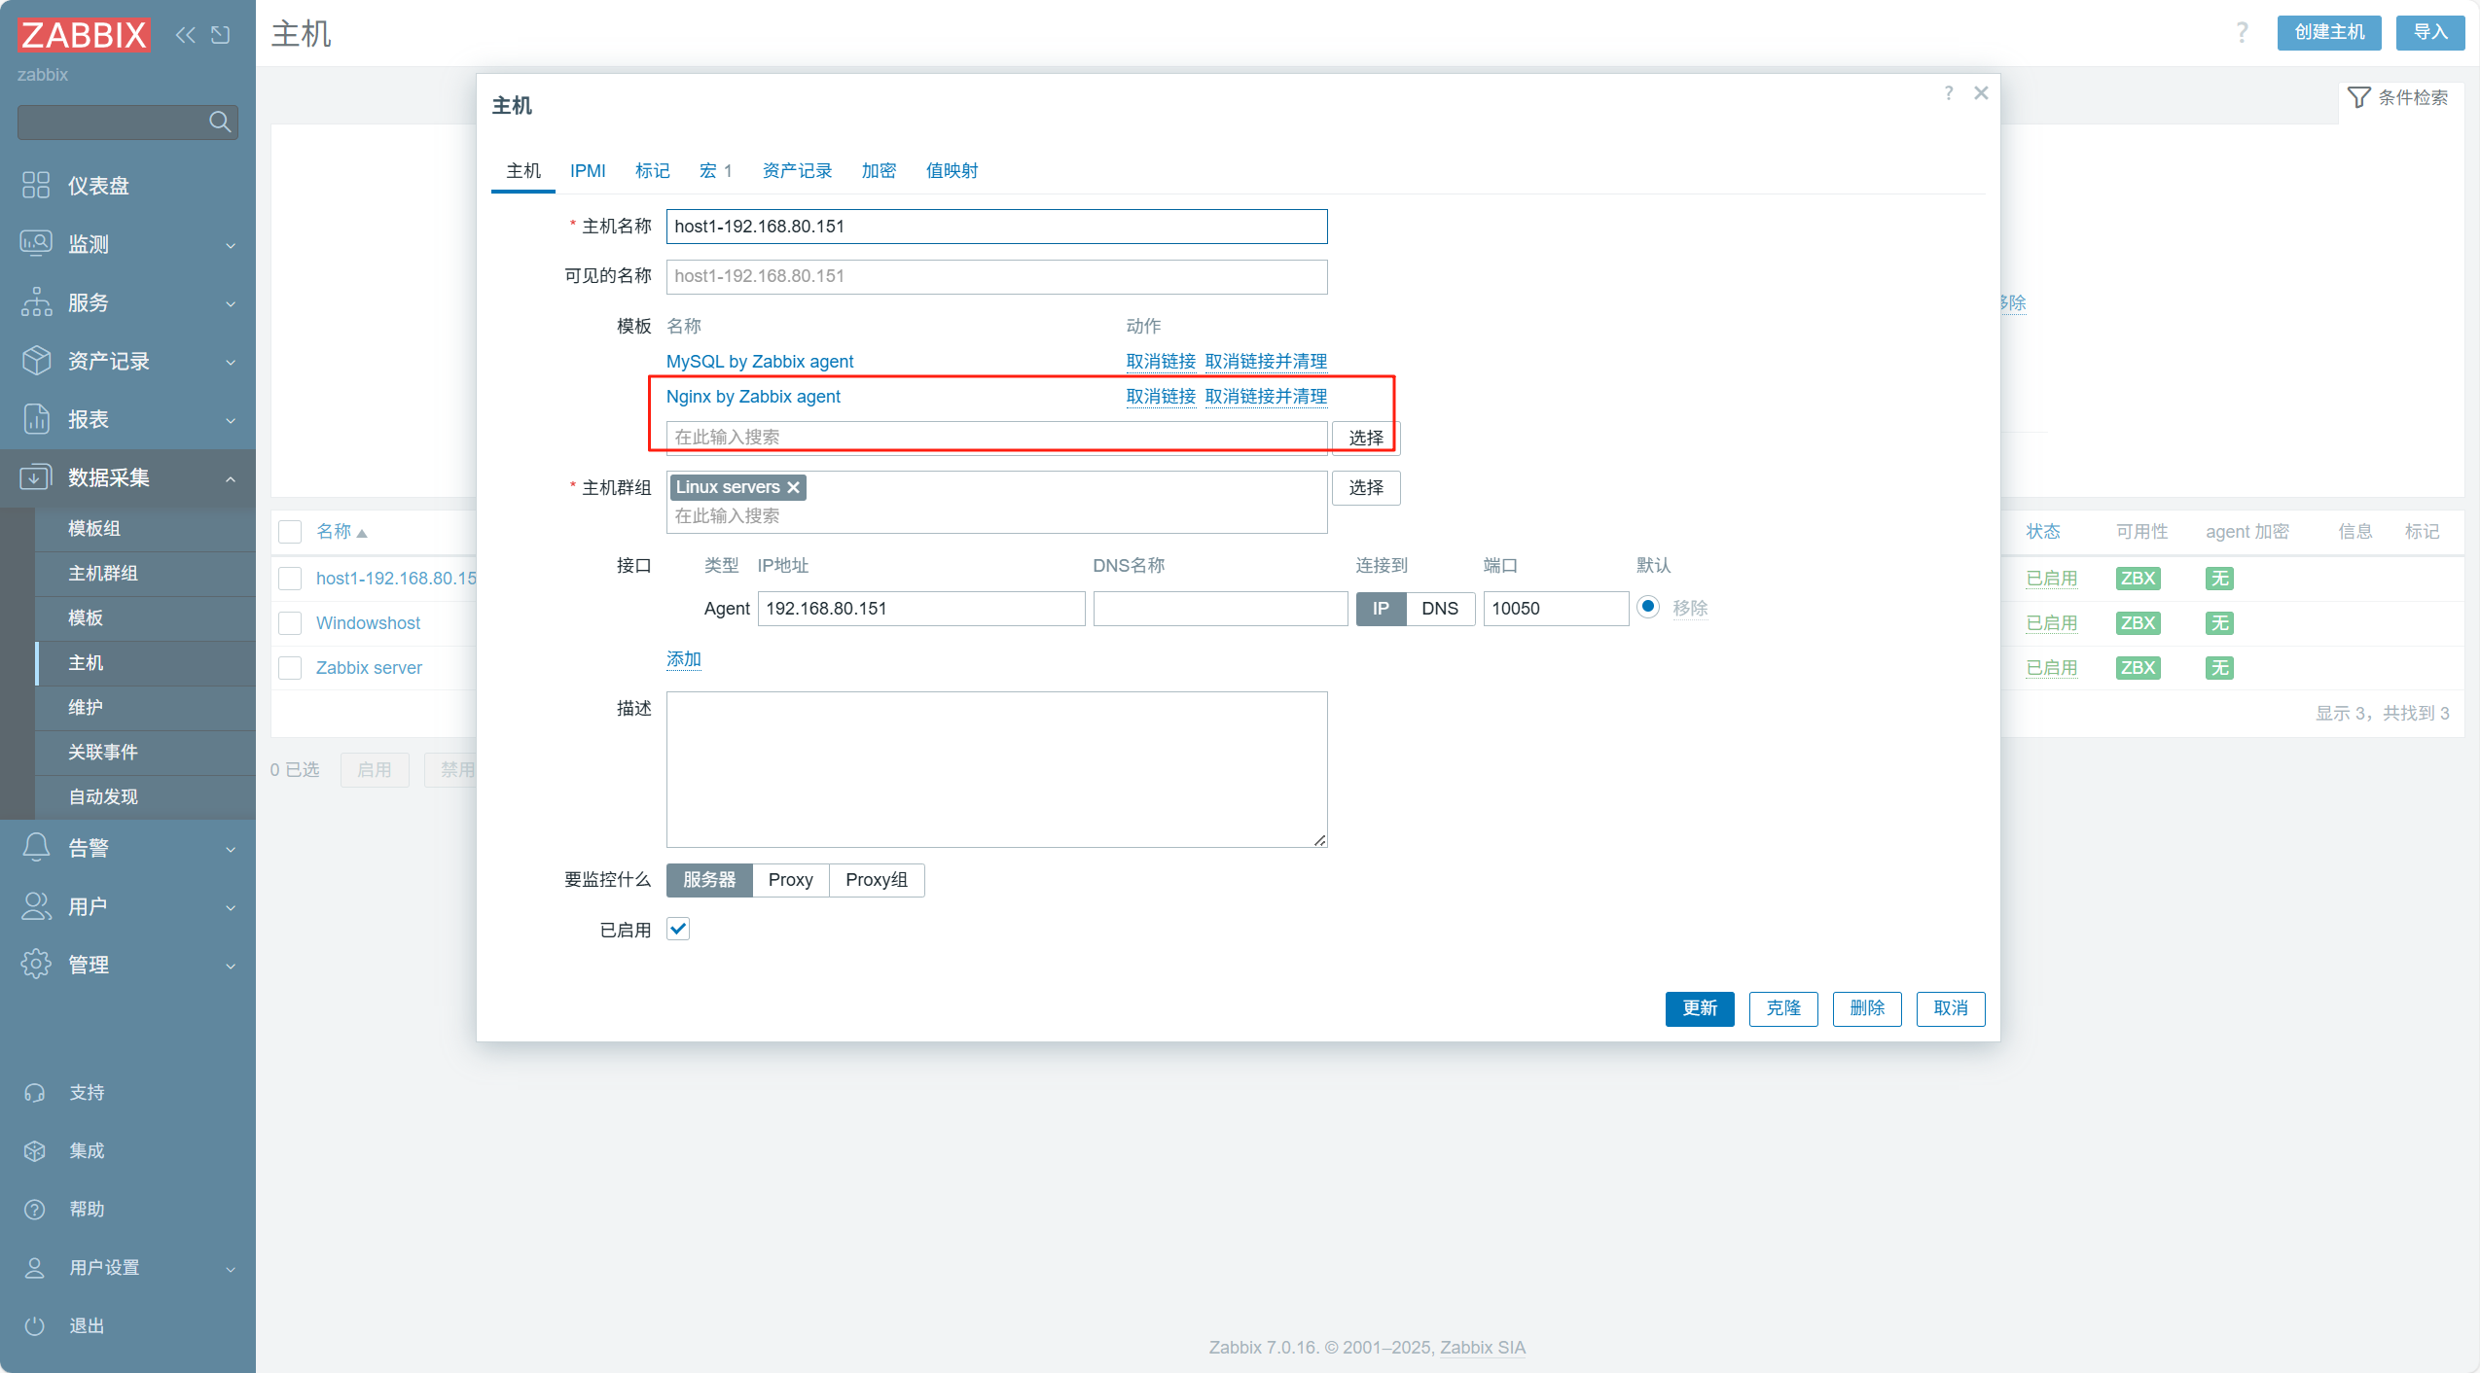This screenshot has width=2480, height=1373.
Task: Click the 描述 text area
Action: point(996,769)
